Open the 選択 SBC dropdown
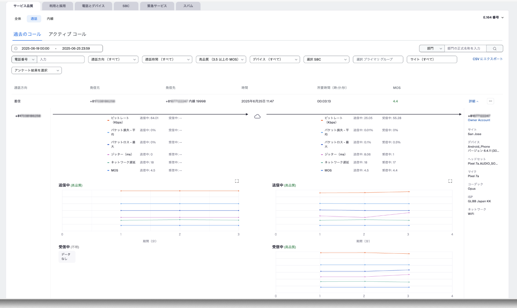The image size is (517, 308). [326, 60]
